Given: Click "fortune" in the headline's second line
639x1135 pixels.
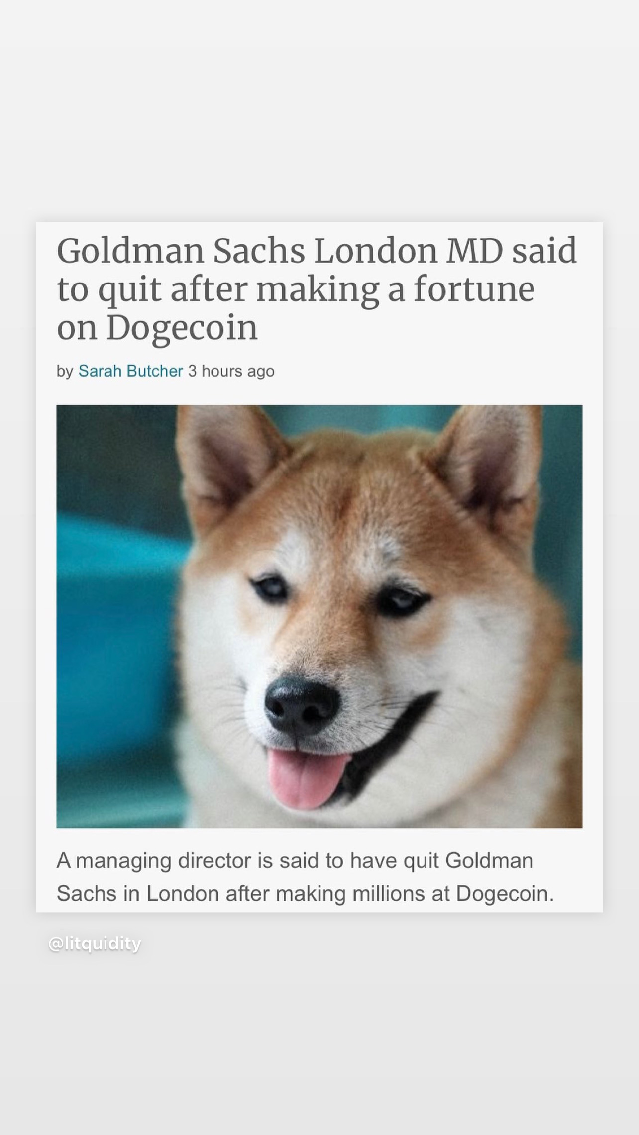Looking at the screenshot, I should pos(474,289).
